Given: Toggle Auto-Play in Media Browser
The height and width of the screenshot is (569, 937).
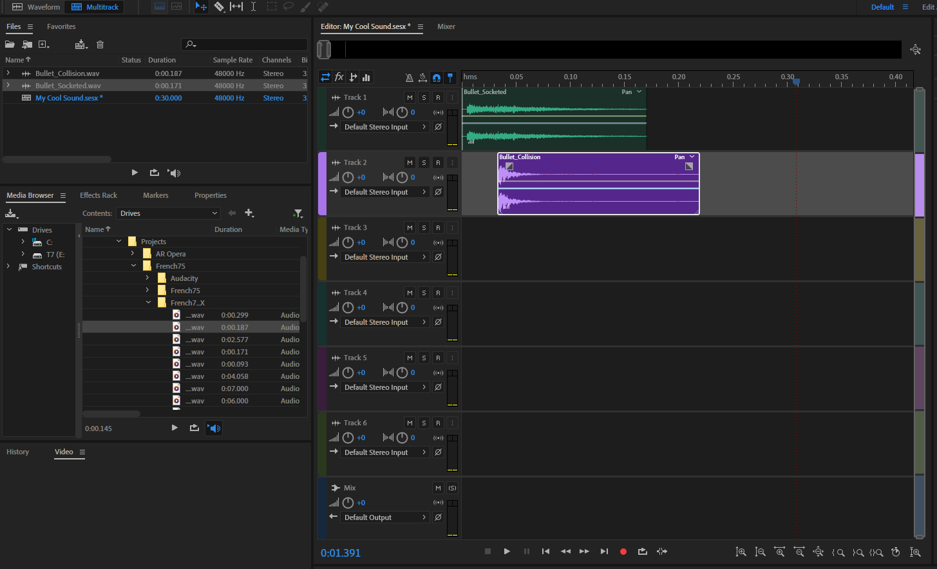Looking at the screenshot, I should (x=214, y=428).
